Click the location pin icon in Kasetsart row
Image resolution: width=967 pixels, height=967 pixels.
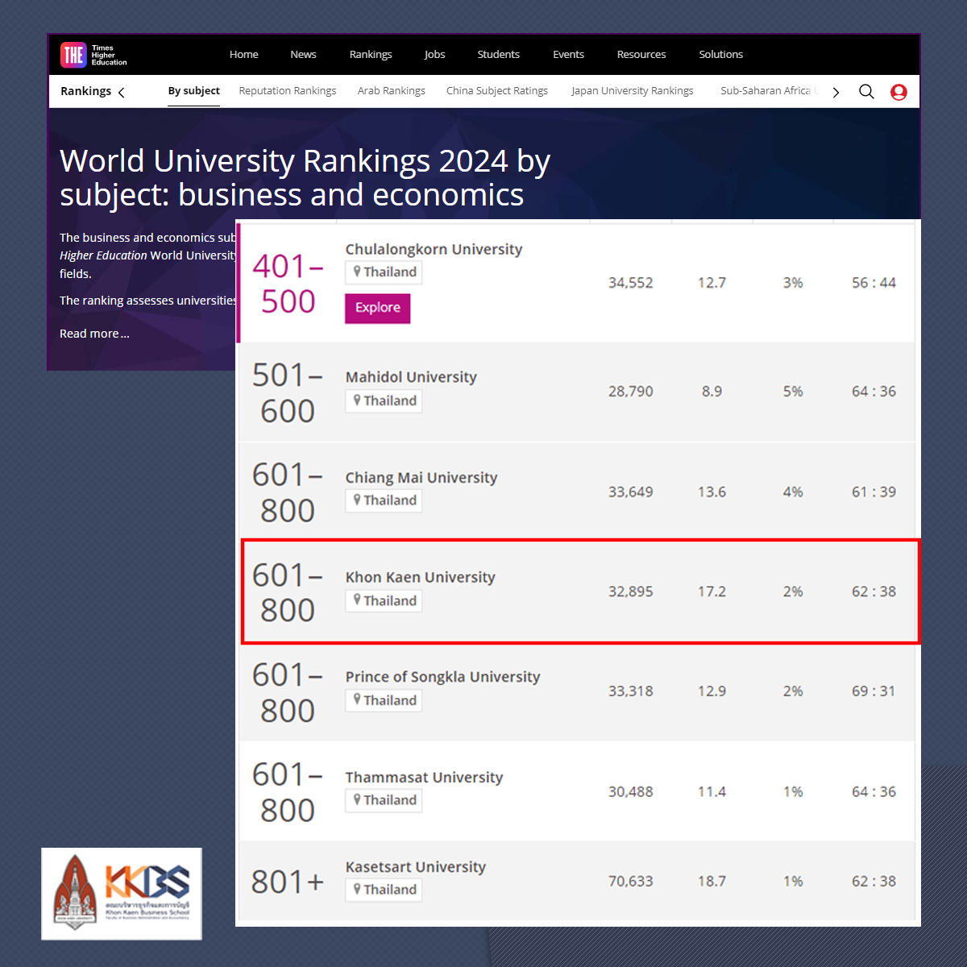(357, 889)
